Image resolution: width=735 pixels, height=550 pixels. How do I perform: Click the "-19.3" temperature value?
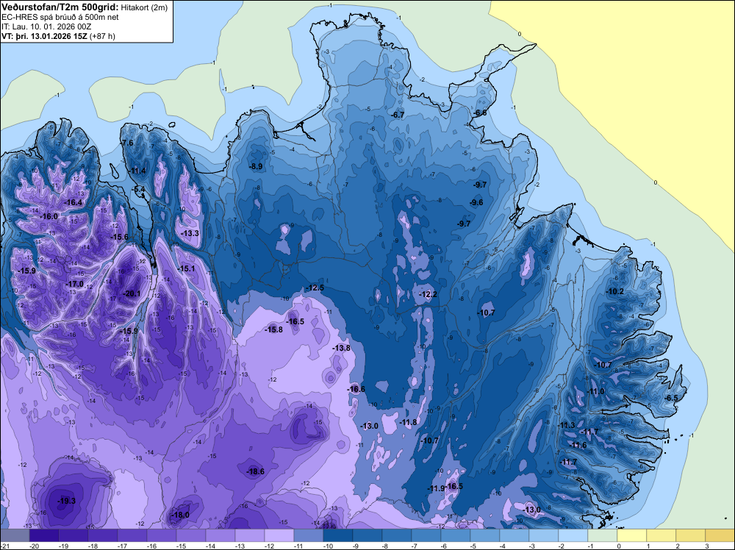pos(67,501)
